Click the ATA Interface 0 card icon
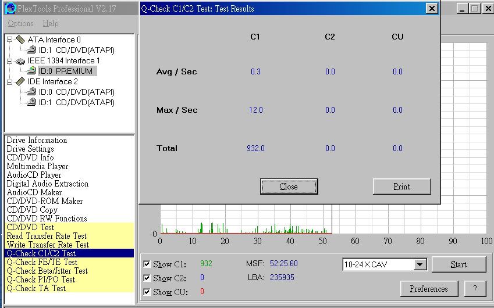The width and height of the screenshot is (494, 308). (x=20, y=40)
